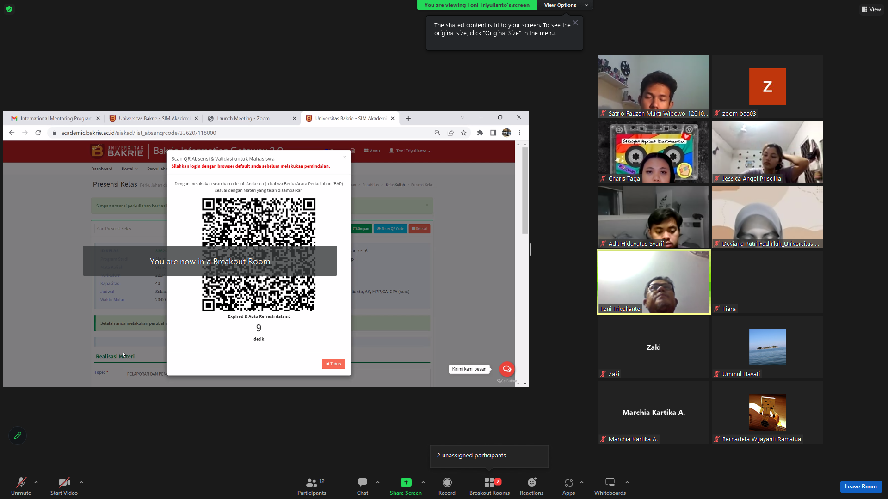This screenshot has width=888, height=499.
Task: Open the Menu item in Bakrie header
Action: [372, 151]
